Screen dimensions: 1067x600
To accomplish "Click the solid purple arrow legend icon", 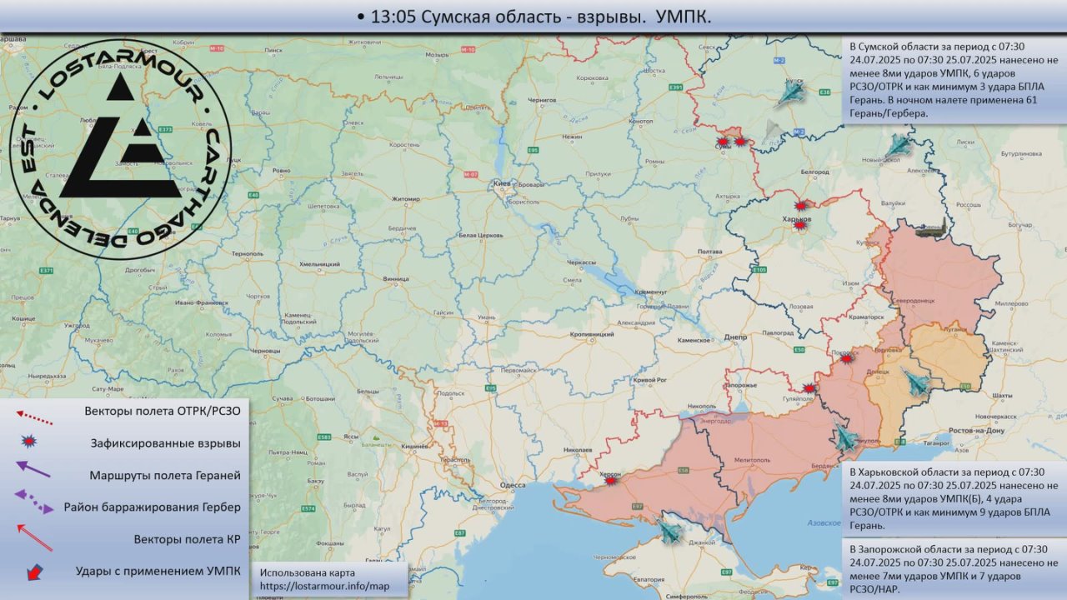I will pyautogui.click(x=33, y=468).
